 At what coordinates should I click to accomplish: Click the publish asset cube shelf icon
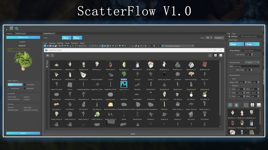click(x=17, y=28)
